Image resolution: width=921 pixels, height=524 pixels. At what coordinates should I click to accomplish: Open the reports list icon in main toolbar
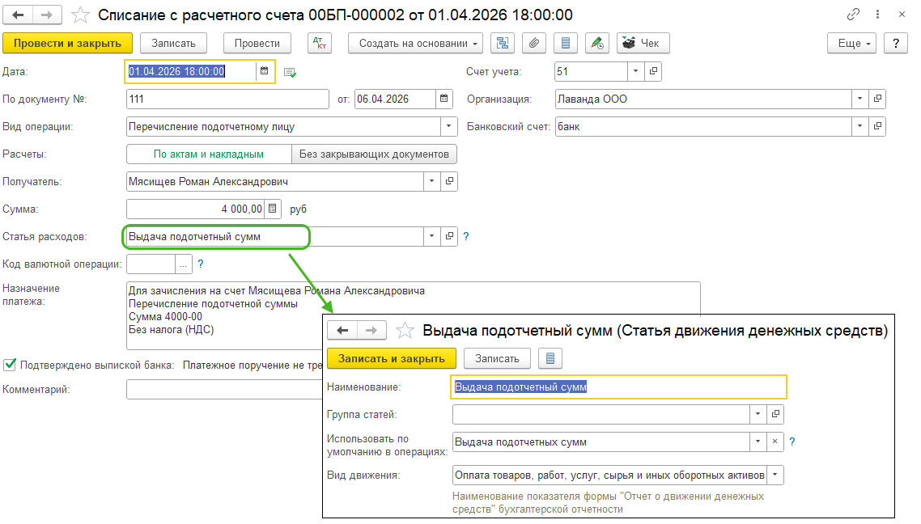pos(566,43)
